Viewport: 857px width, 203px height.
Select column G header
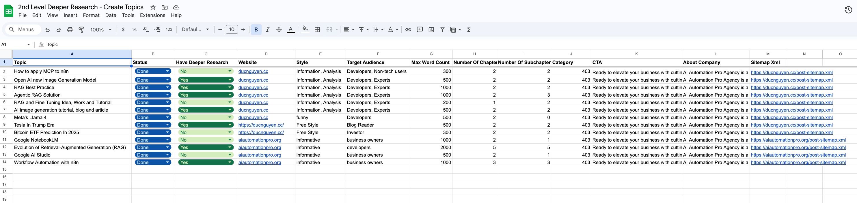pos(431,54)
